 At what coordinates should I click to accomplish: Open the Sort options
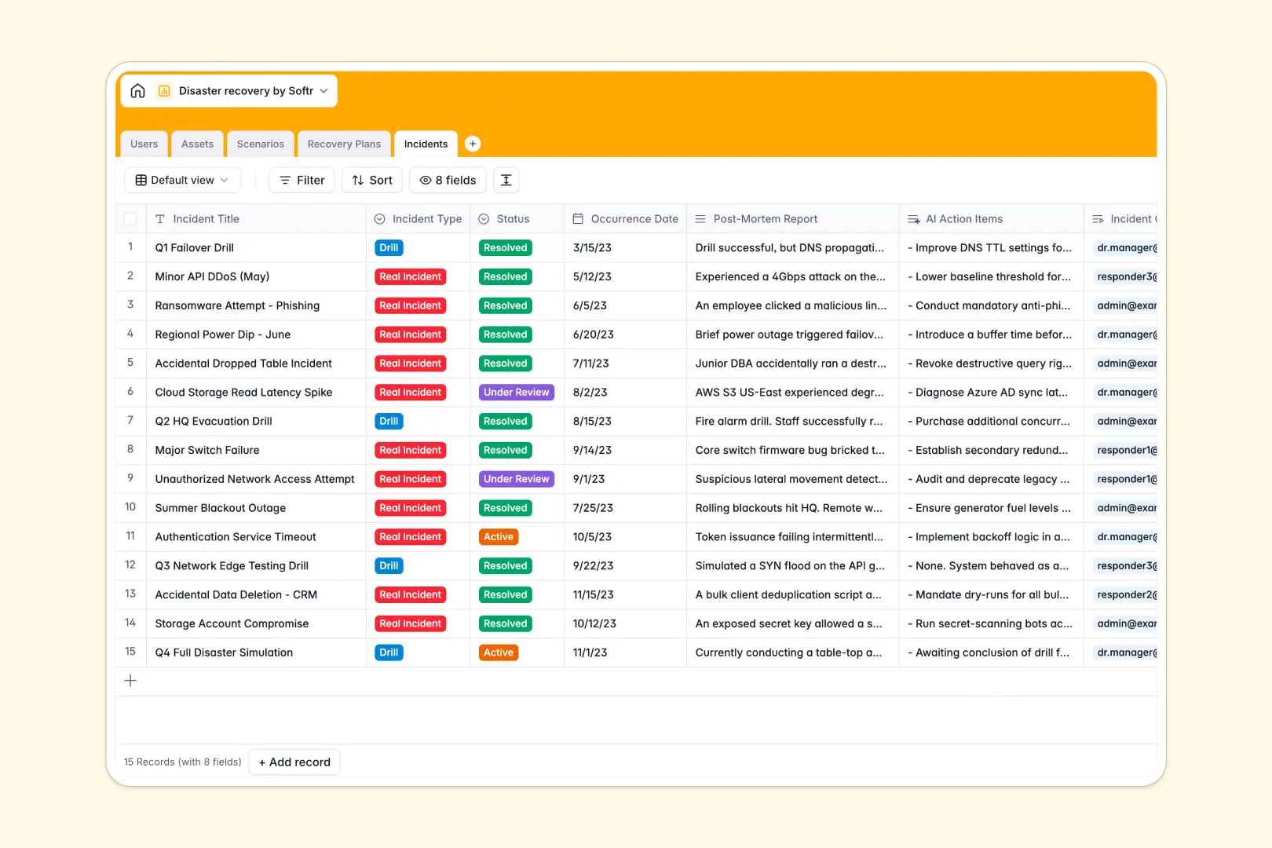click(371, 180)
